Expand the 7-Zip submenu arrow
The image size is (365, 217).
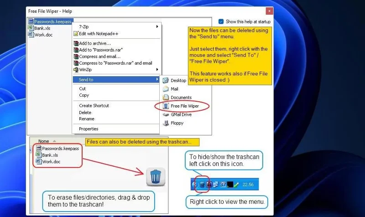[x=157, y=26]
